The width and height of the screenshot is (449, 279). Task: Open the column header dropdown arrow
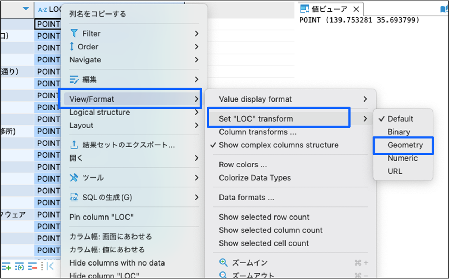coord(26,9)
